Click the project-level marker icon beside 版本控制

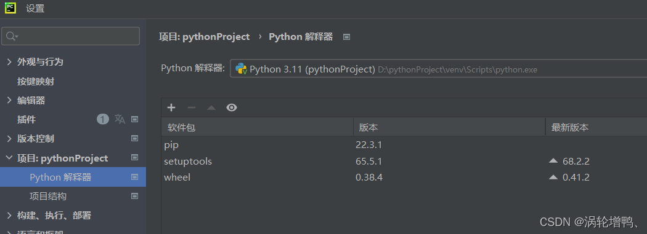click(134, 139)
